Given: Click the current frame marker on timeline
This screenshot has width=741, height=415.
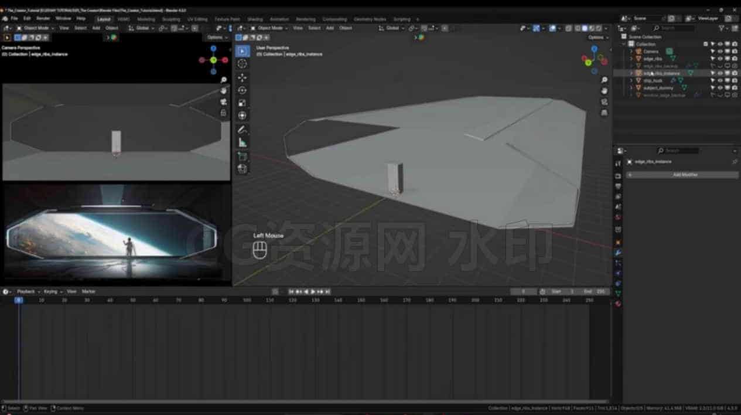Looking at the screenshot, I should tap(19, 300).
